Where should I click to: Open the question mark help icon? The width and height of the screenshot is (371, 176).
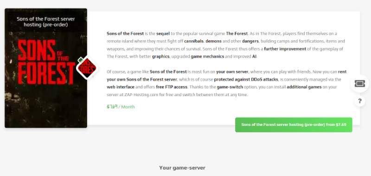point(360,101)
